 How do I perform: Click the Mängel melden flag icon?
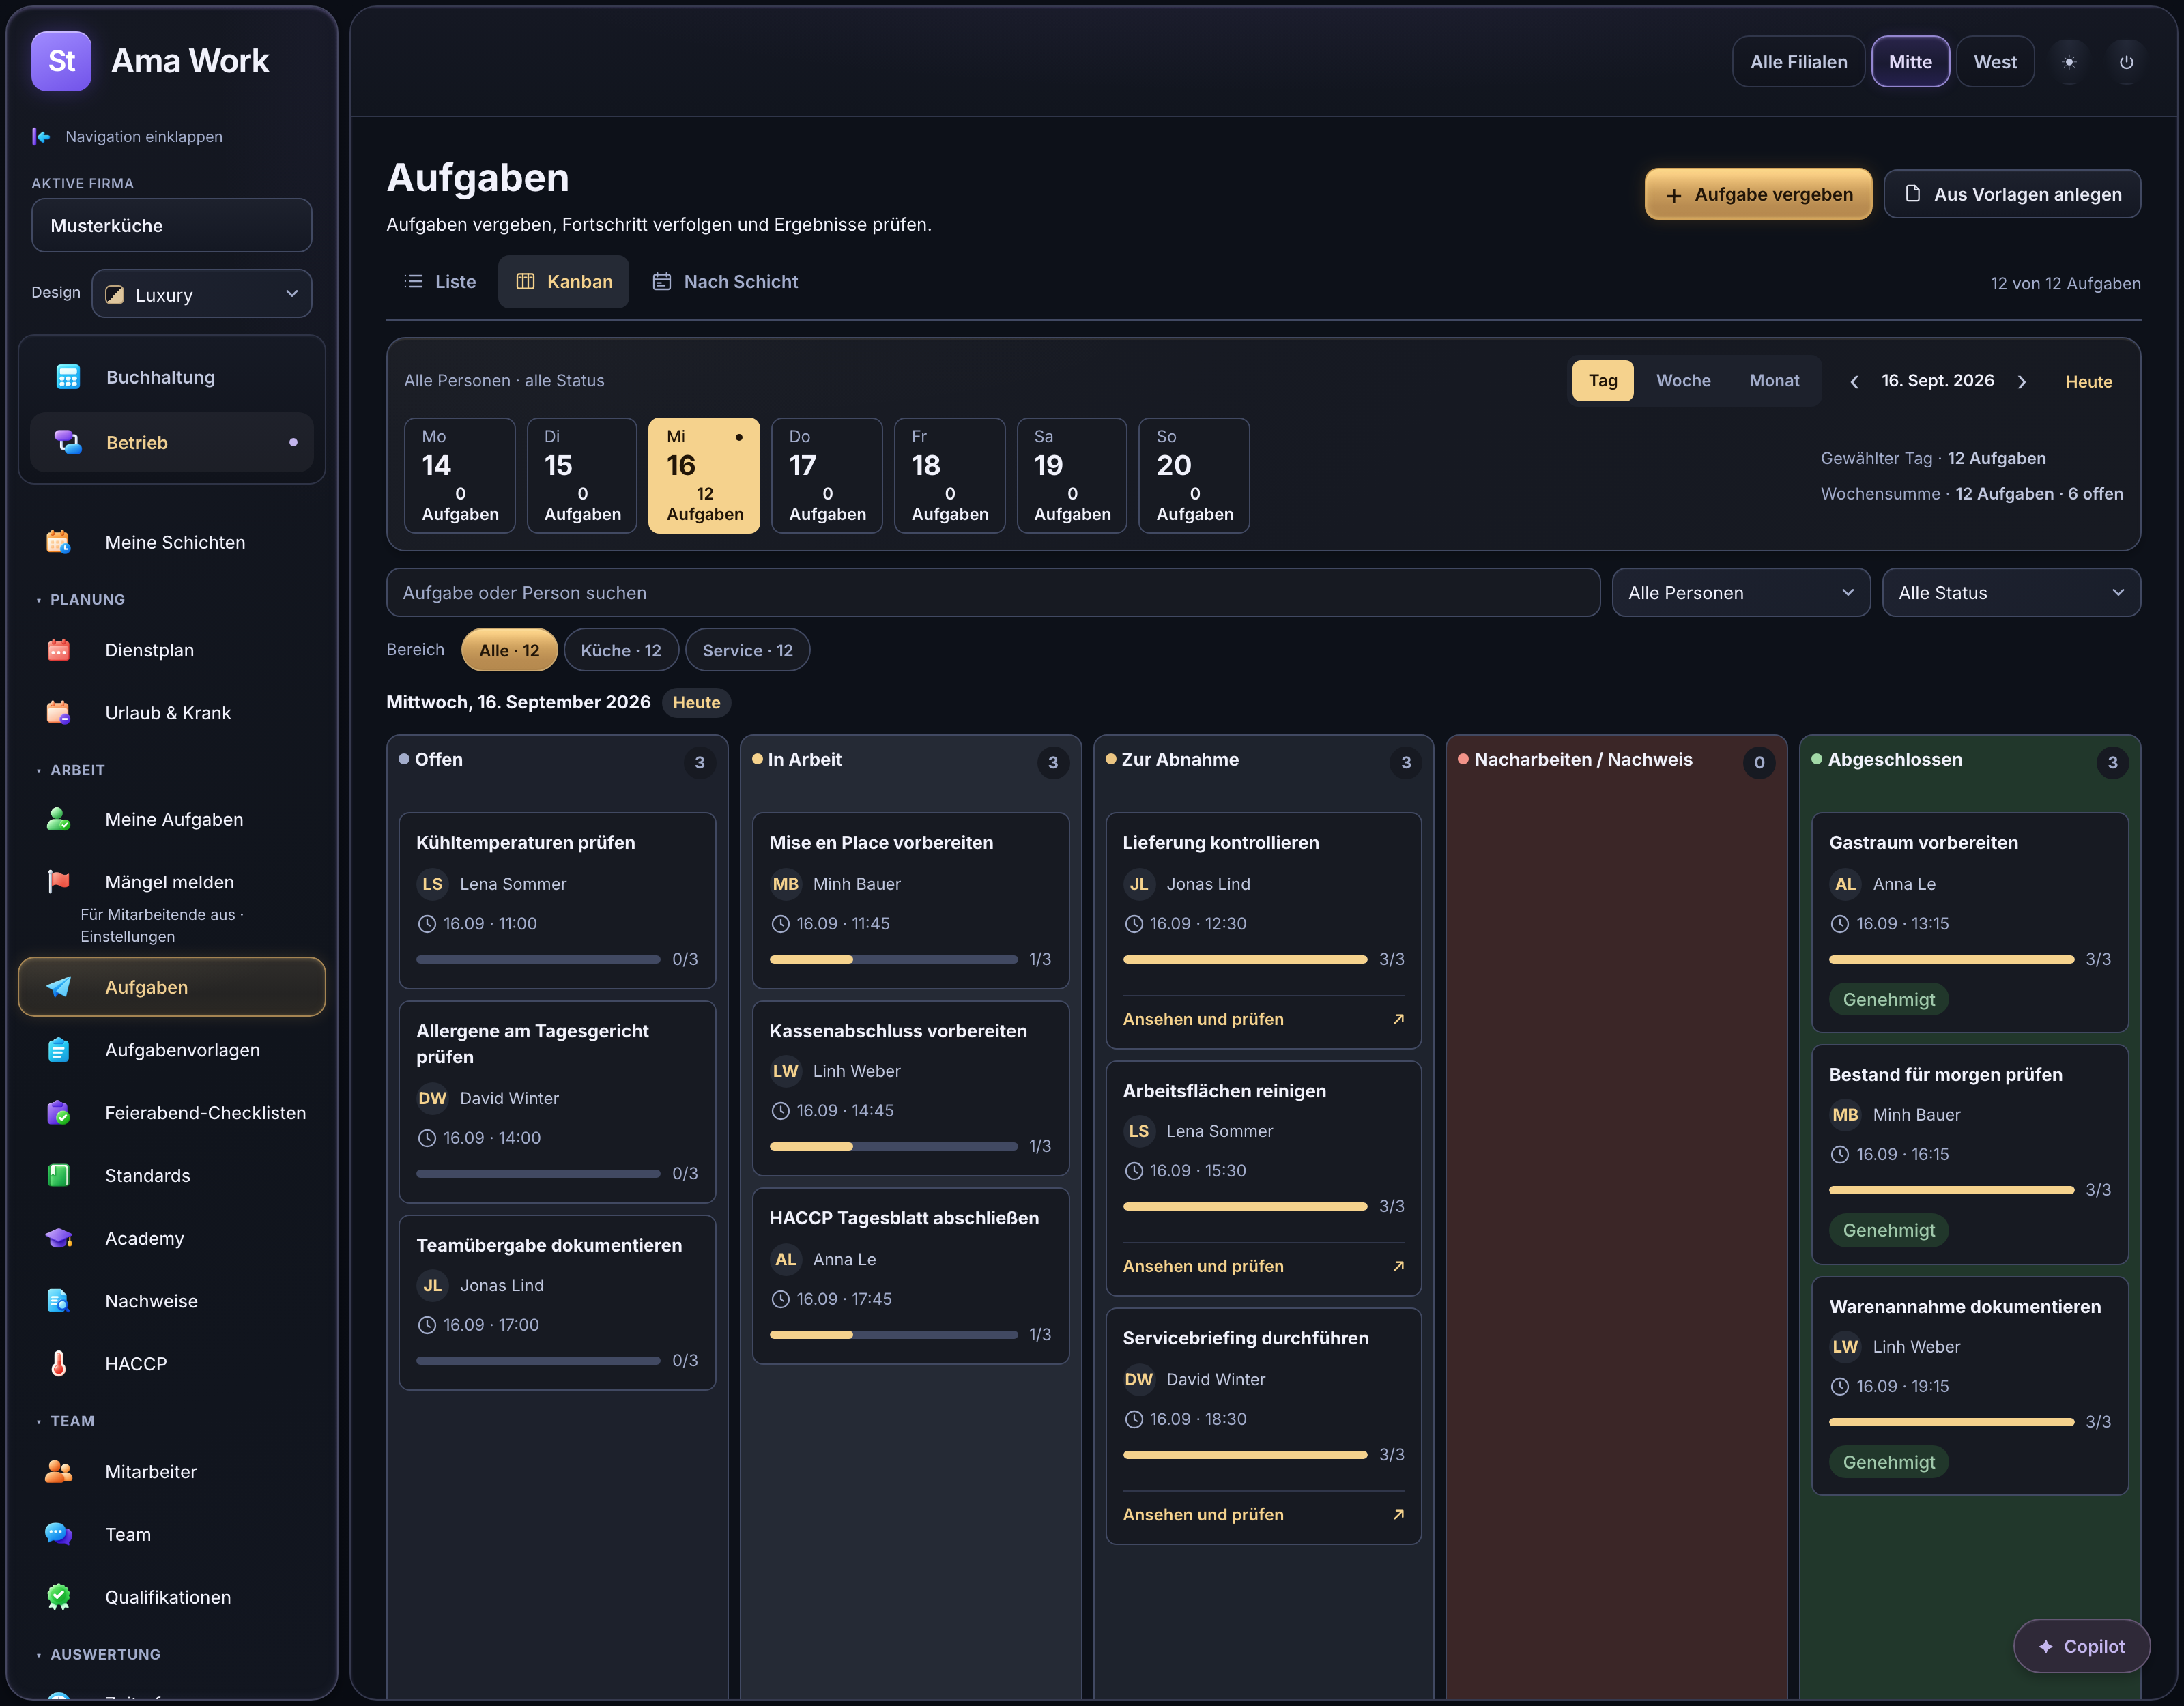click(59, 882)
